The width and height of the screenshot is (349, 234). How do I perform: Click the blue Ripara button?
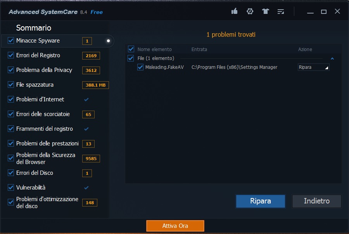tap(261, 201)
